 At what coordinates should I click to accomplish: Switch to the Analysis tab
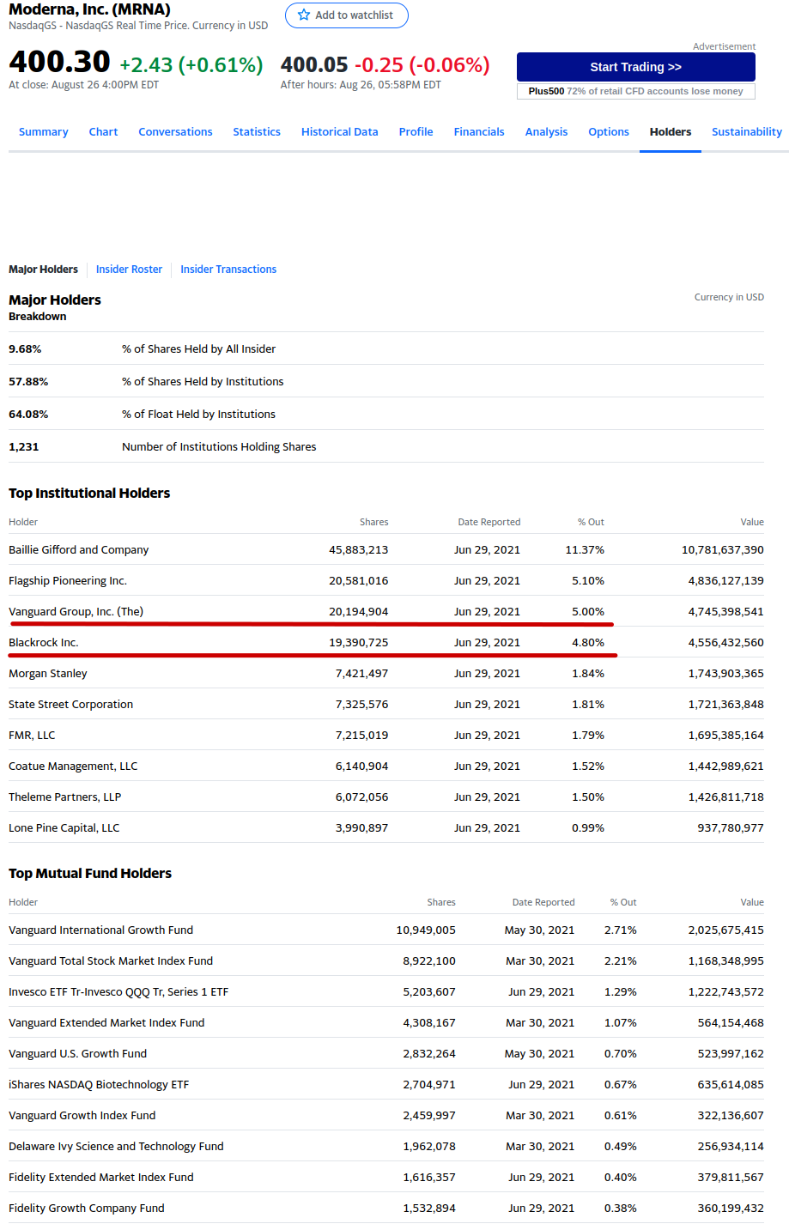546,132
